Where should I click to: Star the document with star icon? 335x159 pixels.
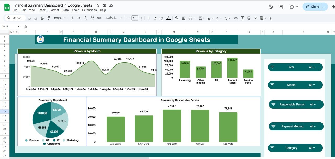(x=98, y=5)
